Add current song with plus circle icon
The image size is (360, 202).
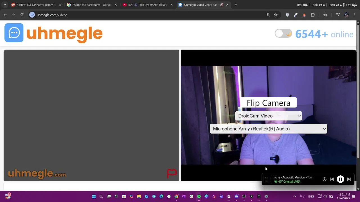(324, 179)
